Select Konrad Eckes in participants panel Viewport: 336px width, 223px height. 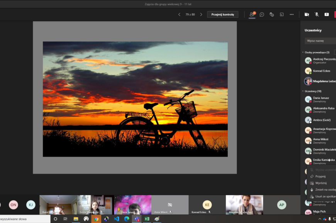click(319, 71)
